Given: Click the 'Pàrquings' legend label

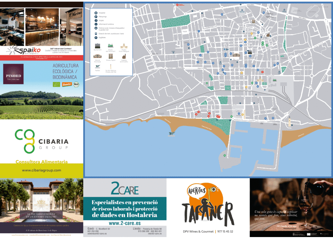Looking at the screenshot, I should click(x=102, y=17).
